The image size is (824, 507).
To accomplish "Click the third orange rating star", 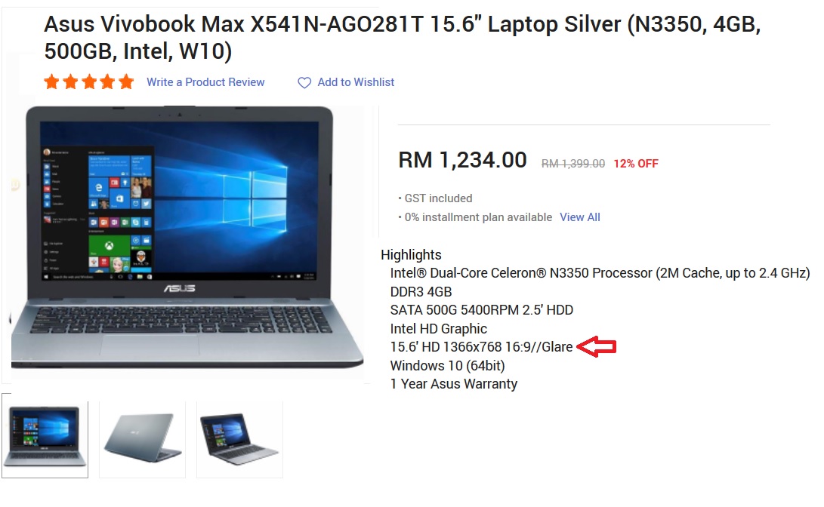I will pos(89,82).
